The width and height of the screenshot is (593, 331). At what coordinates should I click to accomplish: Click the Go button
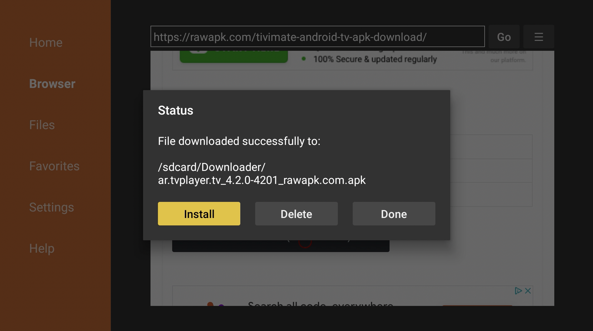(504, 37)
